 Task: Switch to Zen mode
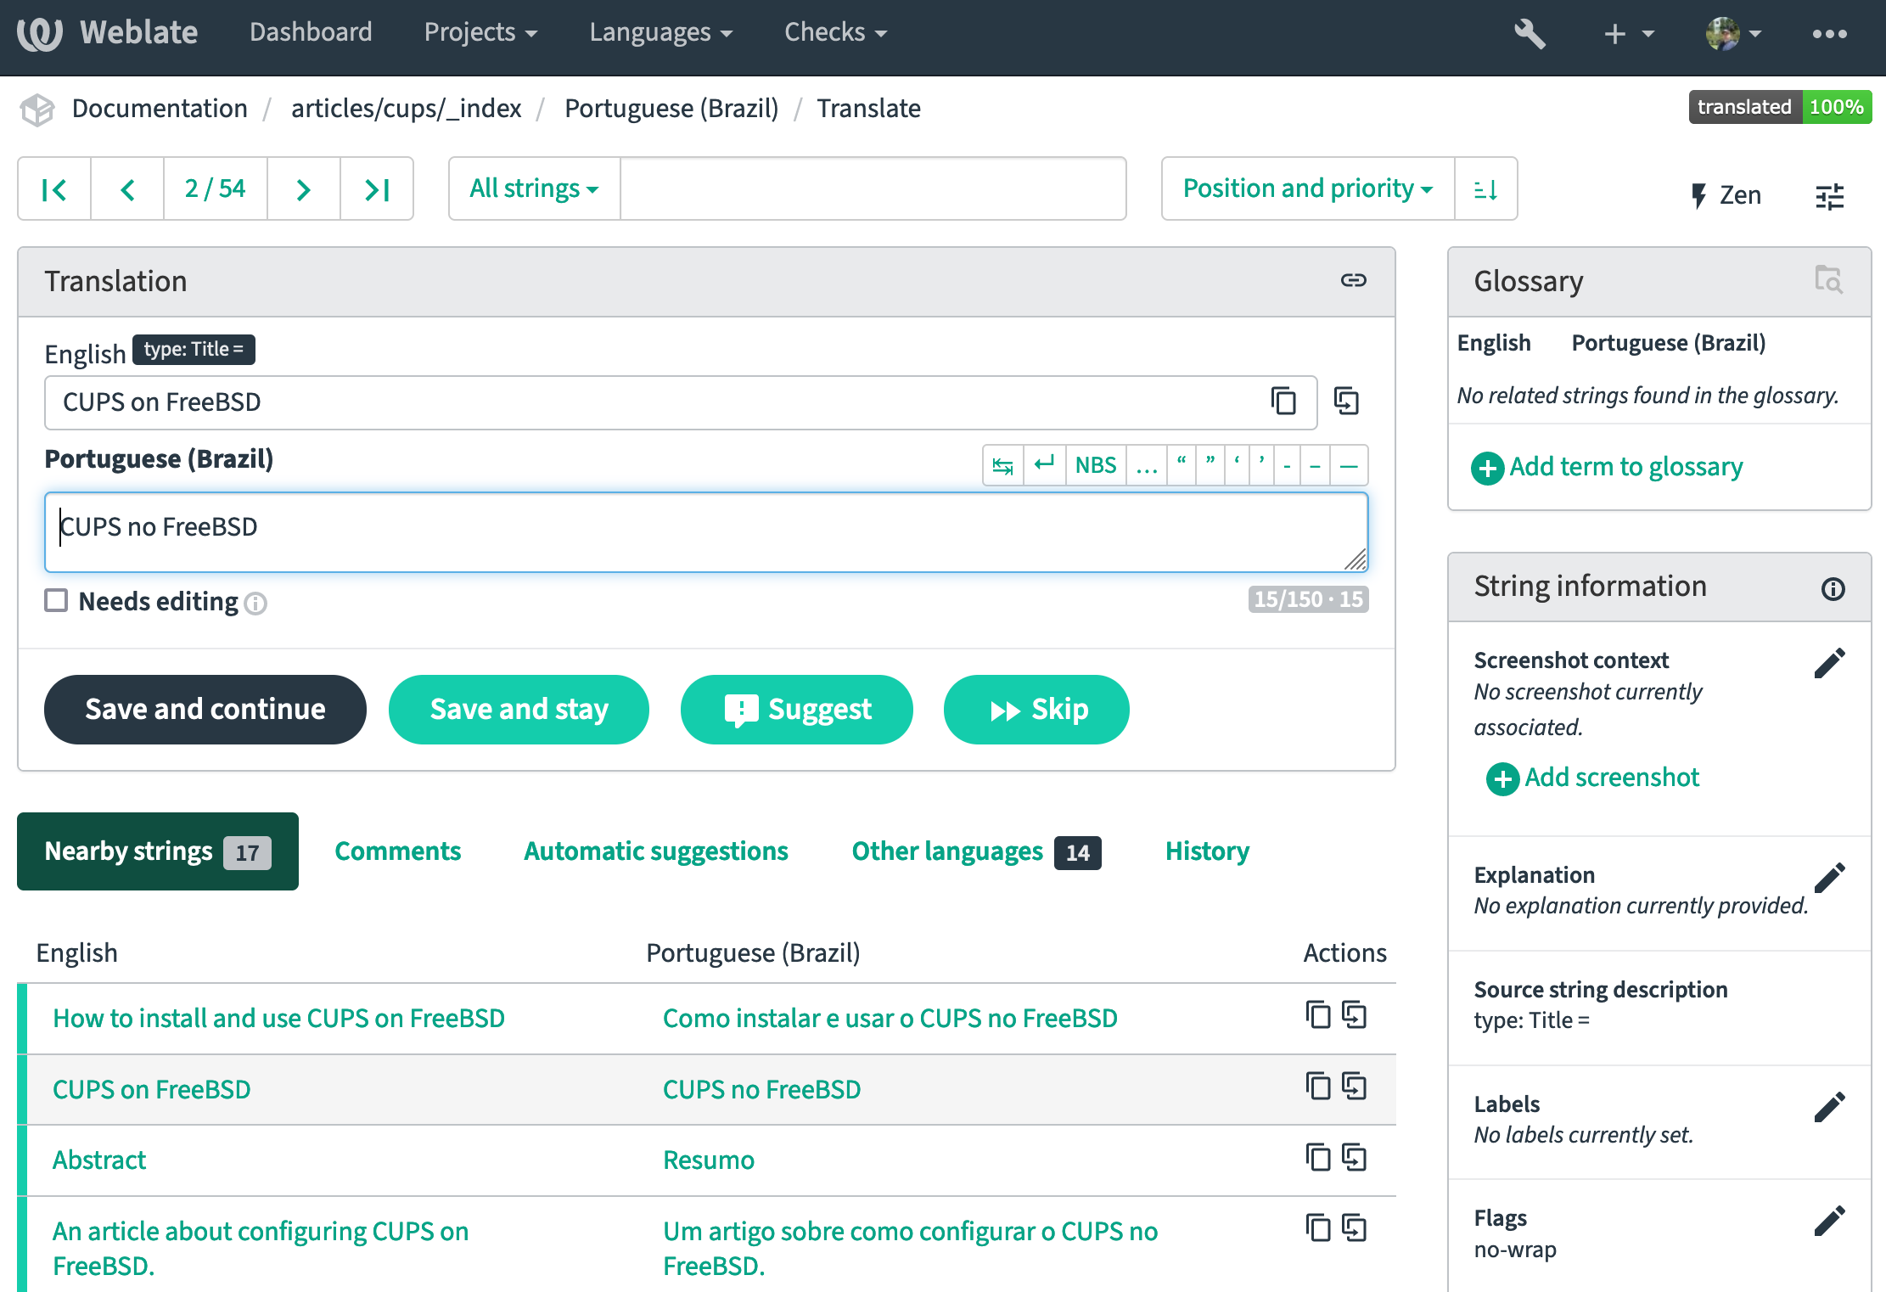pos(1726,195)
